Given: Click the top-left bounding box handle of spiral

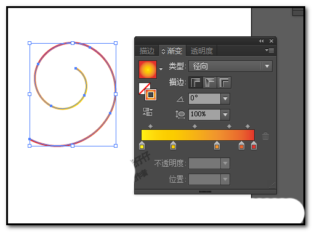Looking at the screenshot, I should click(30, 43).
